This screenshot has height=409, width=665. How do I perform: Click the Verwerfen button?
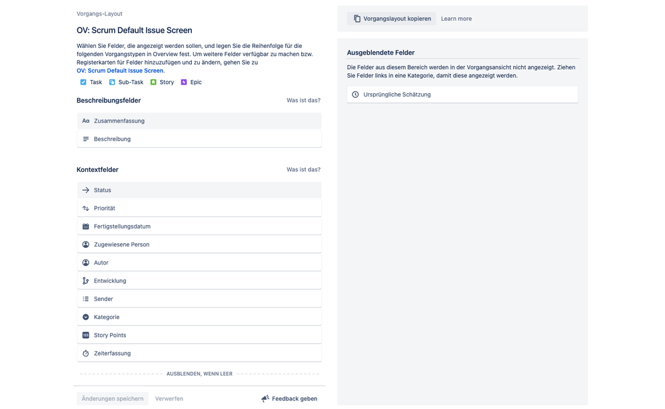169,398
